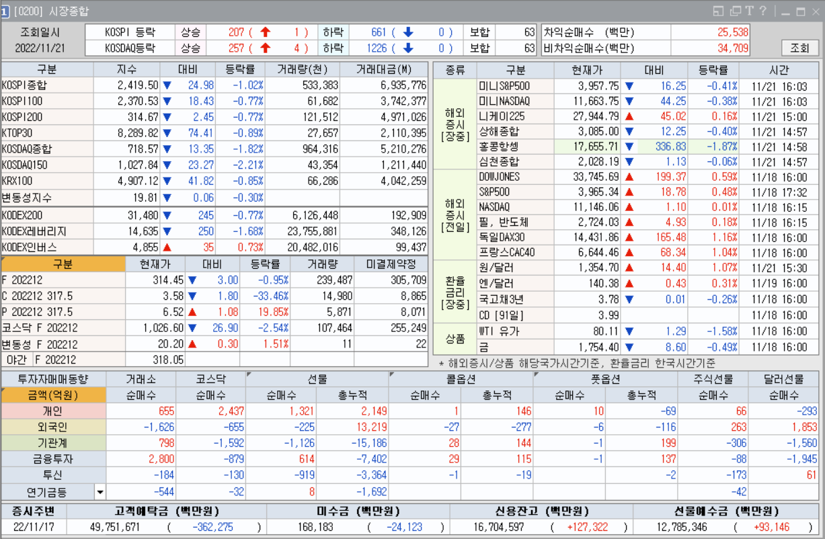
Task: Click the window number 1 icon in title bar
Action: point(5,11)
